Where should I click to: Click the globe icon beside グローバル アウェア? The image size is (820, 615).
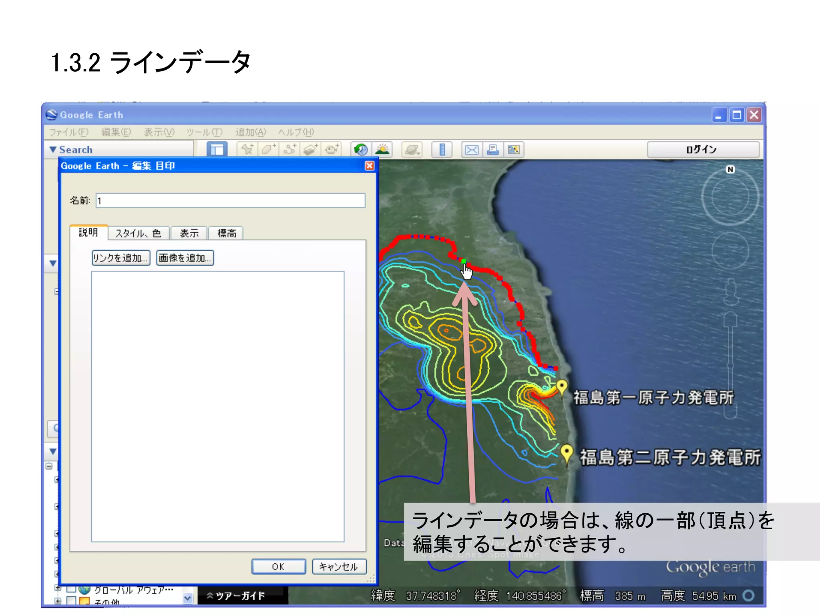(84, 590)
